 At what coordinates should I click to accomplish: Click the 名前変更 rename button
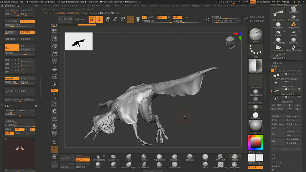point(278,116)
